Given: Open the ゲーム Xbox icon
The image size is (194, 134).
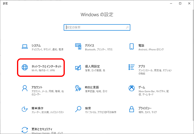Looking at the screenshot, I should tap(132, 88).
